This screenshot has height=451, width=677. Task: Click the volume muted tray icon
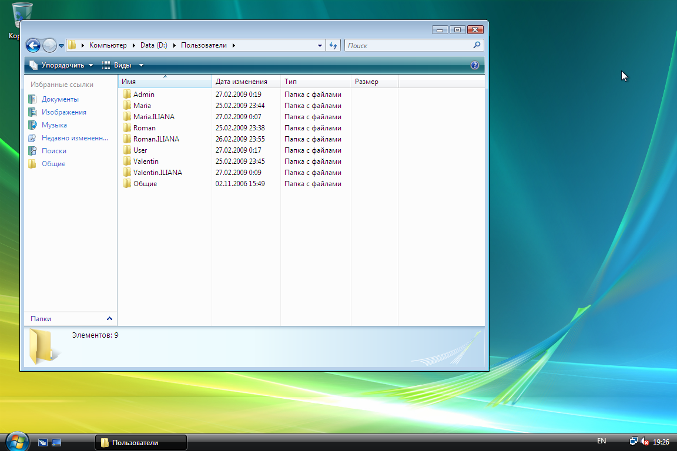pyautogui.click(x=645, y=442)
